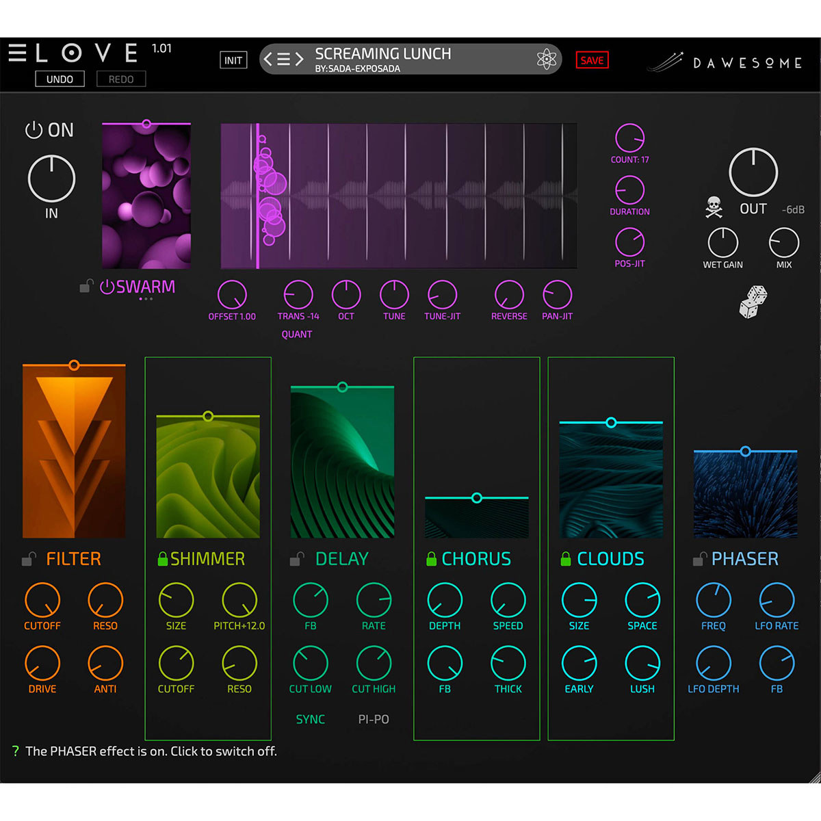The height and width of the screenshot is (821, 821).
Task: Click the CHORUS THICK knob
Action: coord(508,664)
